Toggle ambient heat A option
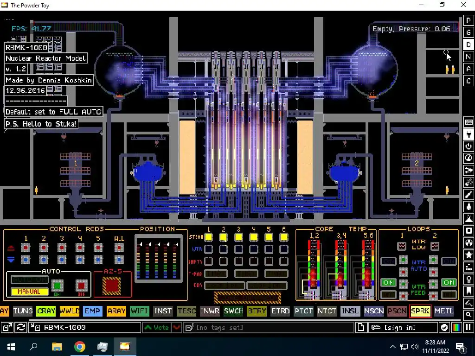The width and height of the screenshot is (475, 356). pyautogui.click(x=469, y=69)
